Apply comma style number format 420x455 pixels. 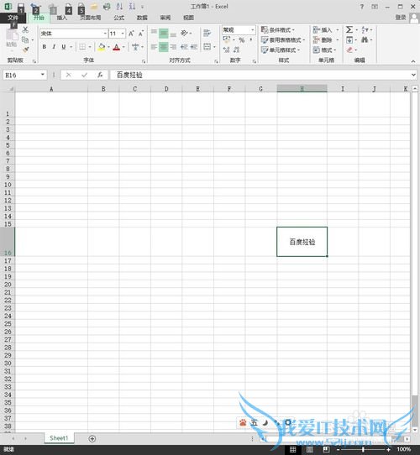[x=250, y=40]
